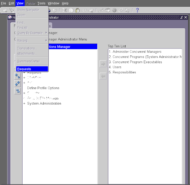Viewport: 190px width, 185px height.
Task: Choose Show Navigator menu entry
Action: tap(32, 10)
